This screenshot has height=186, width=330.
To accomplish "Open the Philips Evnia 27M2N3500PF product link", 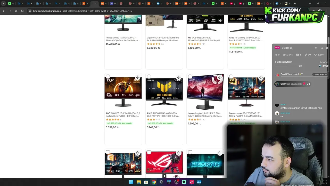I will 123,39.
